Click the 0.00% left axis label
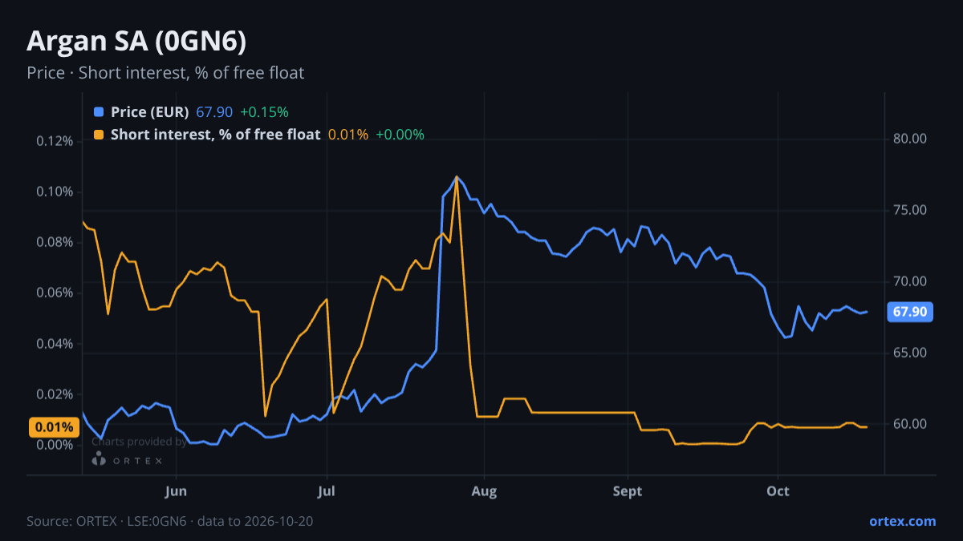This screenshot has width=963, height=541. point(55,445)
